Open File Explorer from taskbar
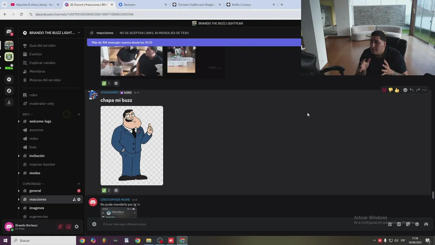 [149, 241]
